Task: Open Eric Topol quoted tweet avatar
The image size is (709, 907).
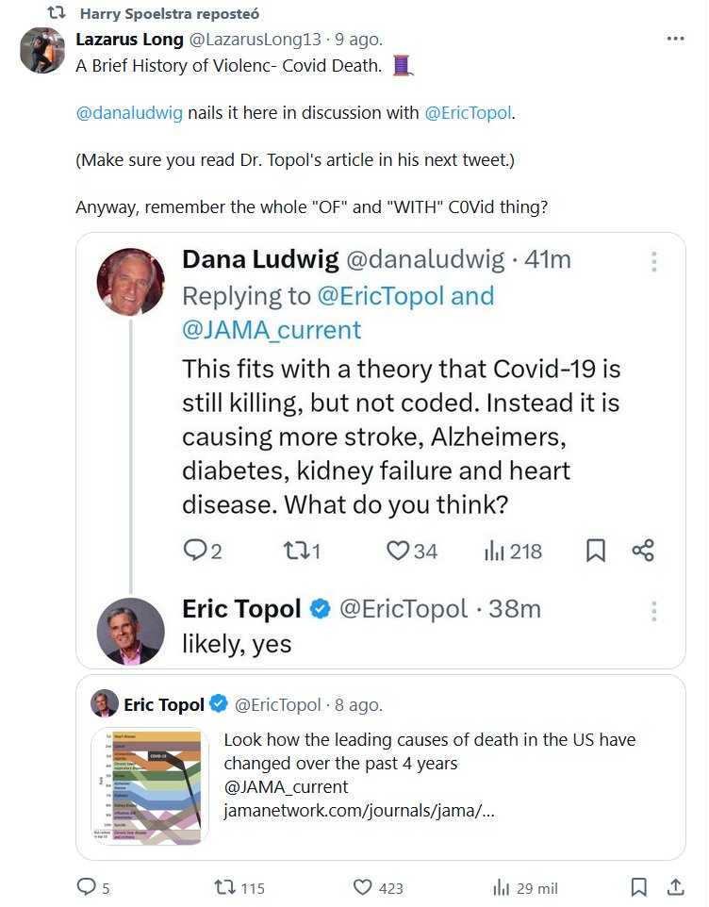Action: point(104,704)
